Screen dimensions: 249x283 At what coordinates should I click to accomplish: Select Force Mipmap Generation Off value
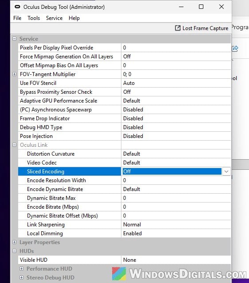coord(176,57)
